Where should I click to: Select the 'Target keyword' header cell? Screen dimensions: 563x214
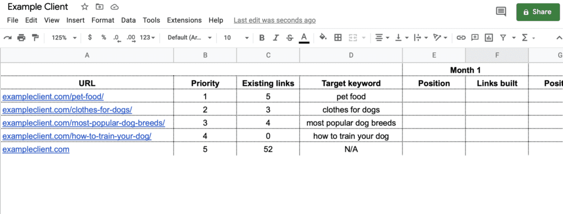(351, 83)
